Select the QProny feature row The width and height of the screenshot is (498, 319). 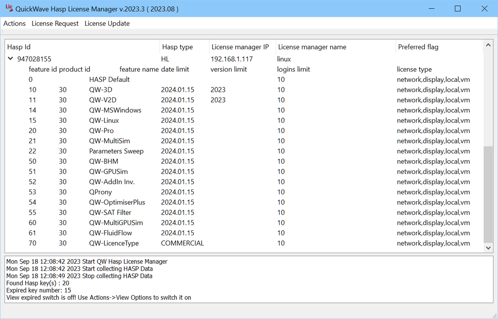point(244,192)
